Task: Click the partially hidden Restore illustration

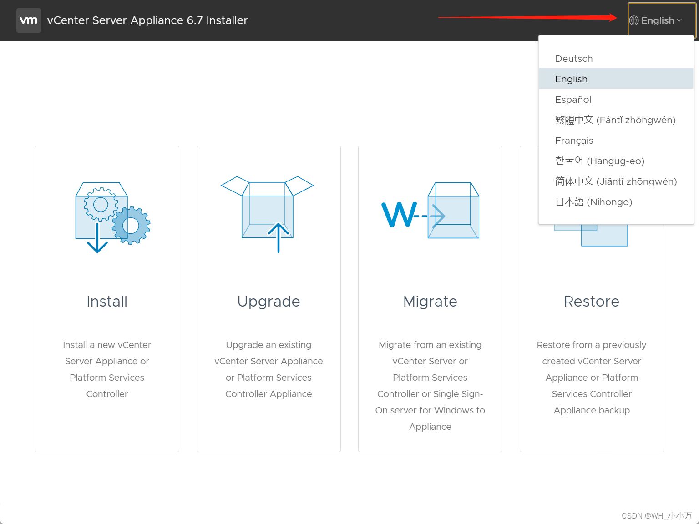Action: coord(591,235)
